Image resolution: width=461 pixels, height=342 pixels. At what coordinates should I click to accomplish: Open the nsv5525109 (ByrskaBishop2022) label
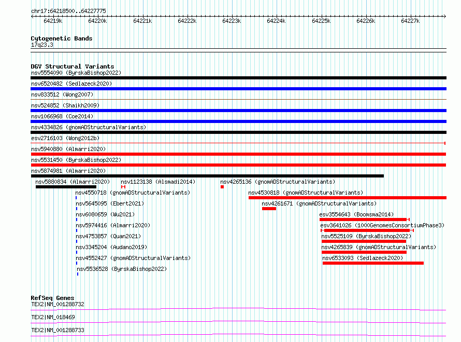[x=366, y=236]
